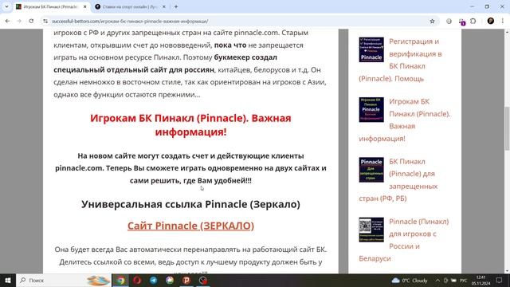
Task: Open the pink 'P' app in taskbar
Action: tap(186, 280)
